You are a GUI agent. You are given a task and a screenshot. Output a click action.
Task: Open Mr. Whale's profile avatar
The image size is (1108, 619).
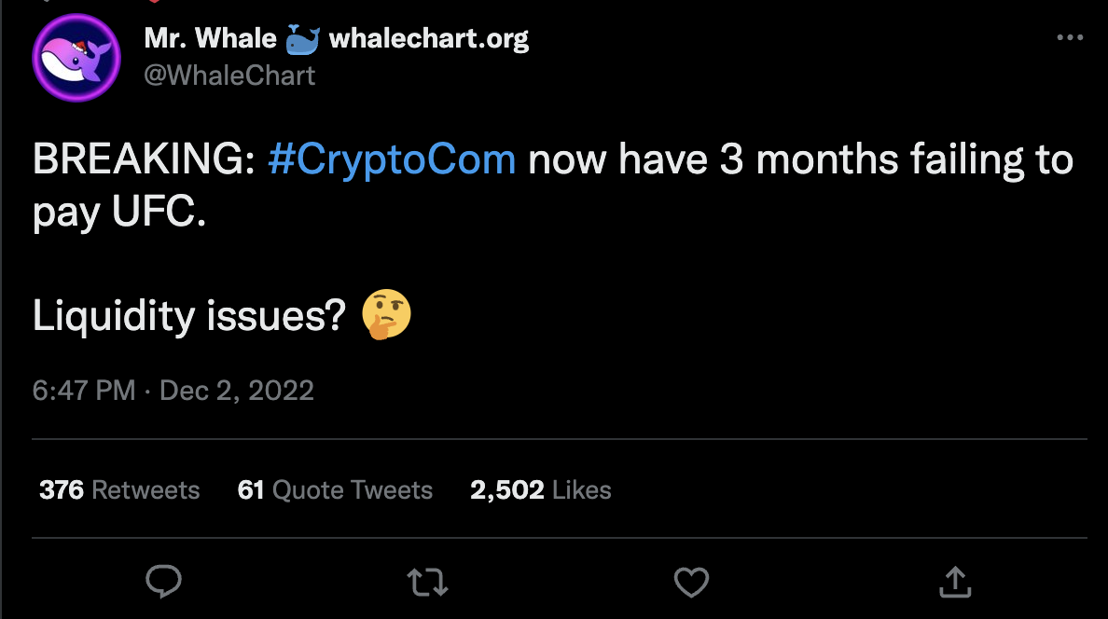point(76,58)
